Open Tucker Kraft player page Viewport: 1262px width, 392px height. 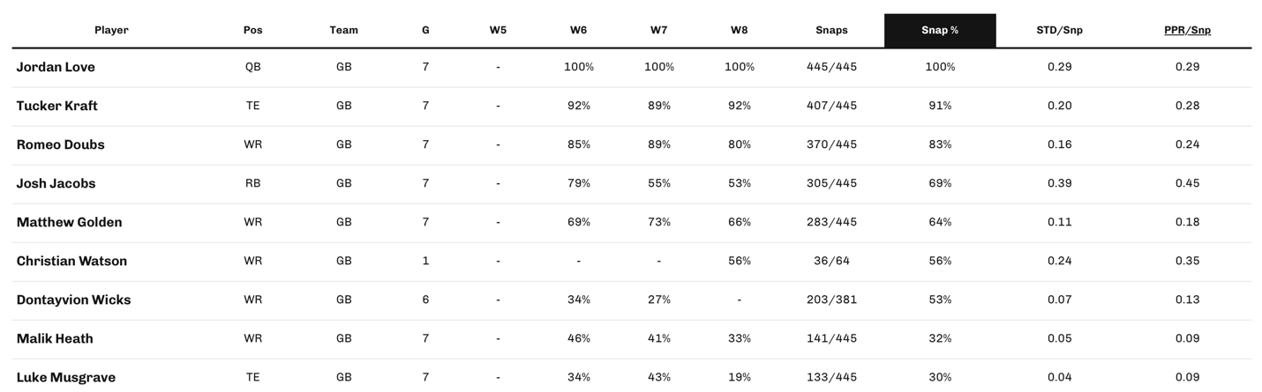click(x=56, y=106)
